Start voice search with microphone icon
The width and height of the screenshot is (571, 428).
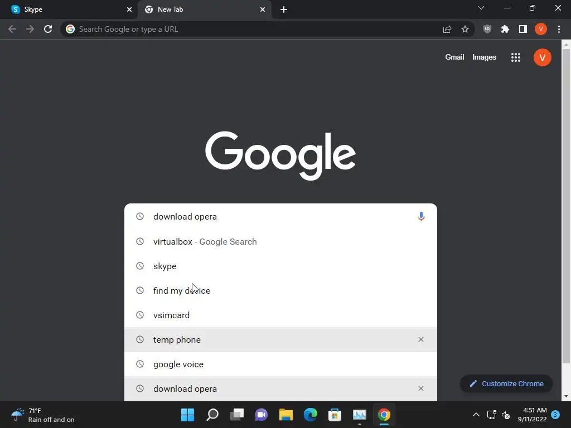[421, 217]
